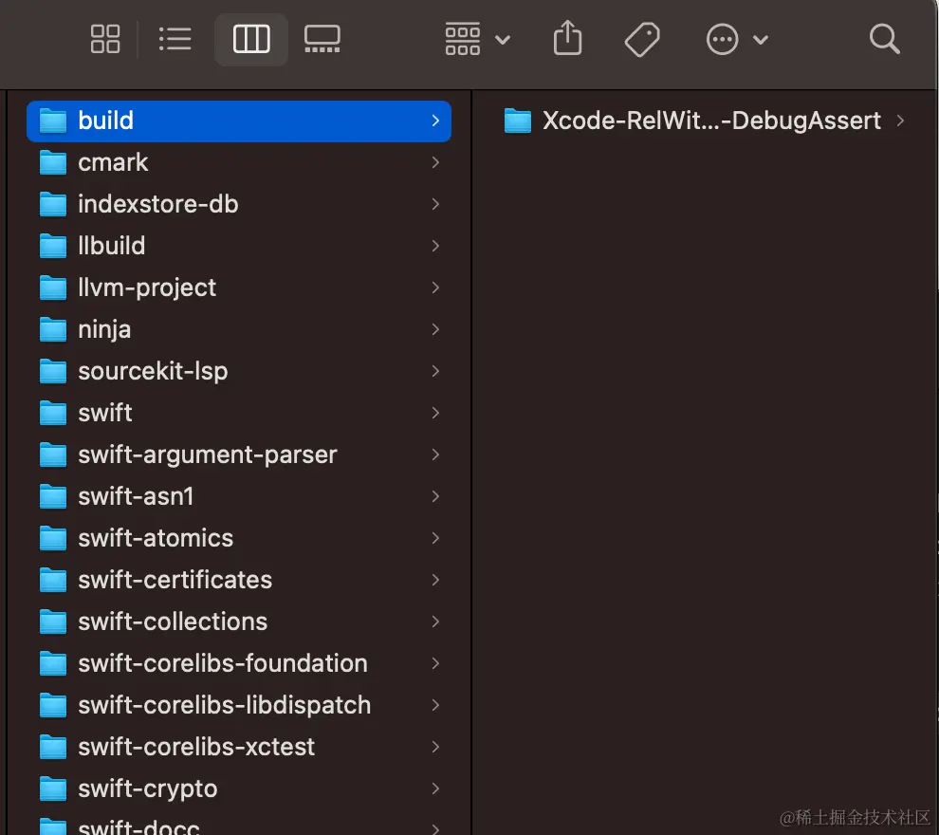Click the folder icon beside cmark
This screenshot has height=835, width=939.
click(53, 163)
